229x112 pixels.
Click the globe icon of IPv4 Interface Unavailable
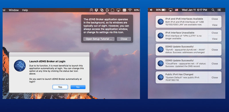point(161,36)
